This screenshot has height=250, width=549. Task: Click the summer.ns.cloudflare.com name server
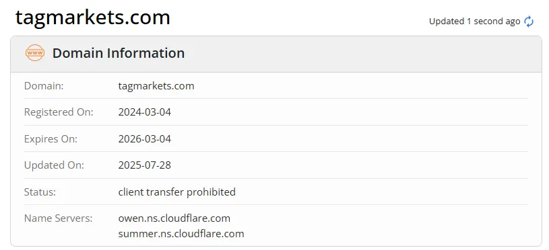[x=181, y=234]
